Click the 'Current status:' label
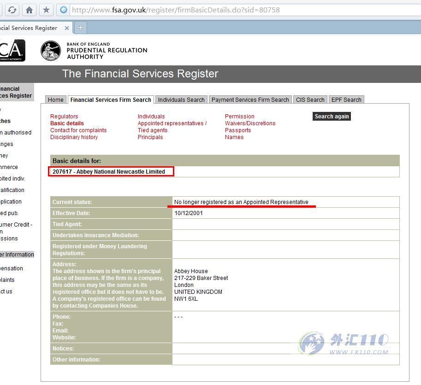Image resolution: width=421 pixels, height=385 pixels. (72, 202)
